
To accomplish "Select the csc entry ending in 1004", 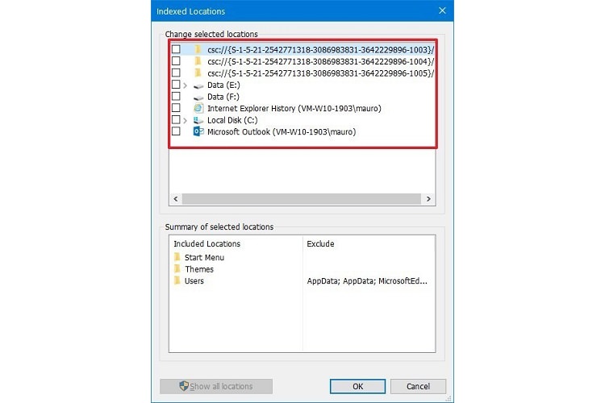I will coord(319,61).
